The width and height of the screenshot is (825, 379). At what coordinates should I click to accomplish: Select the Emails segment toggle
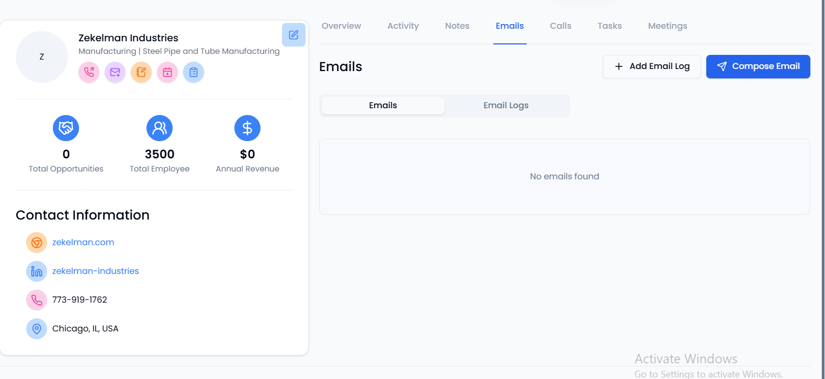tap(383, 106)
